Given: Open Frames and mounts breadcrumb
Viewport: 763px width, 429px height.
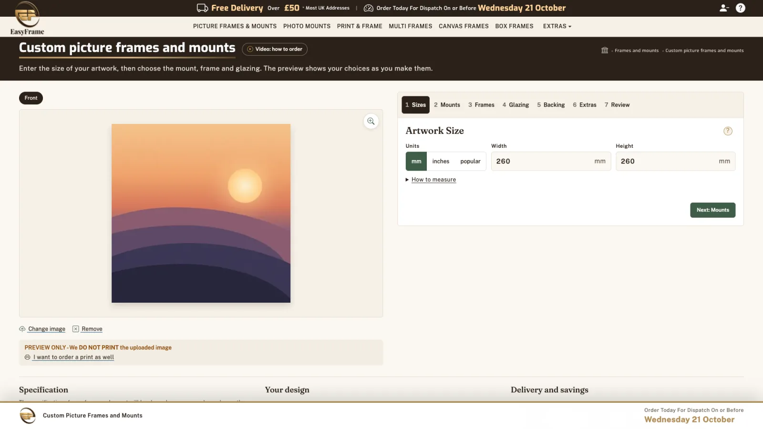Looking at the screenshot, I should click(636, 51).
